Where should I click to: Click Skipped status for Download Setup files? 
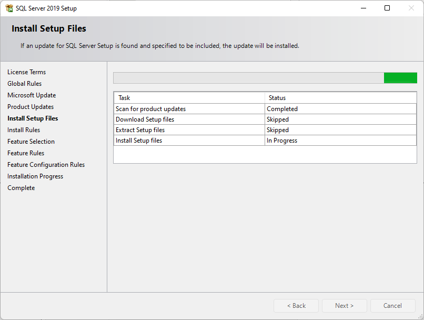click(x=340, y=119)
